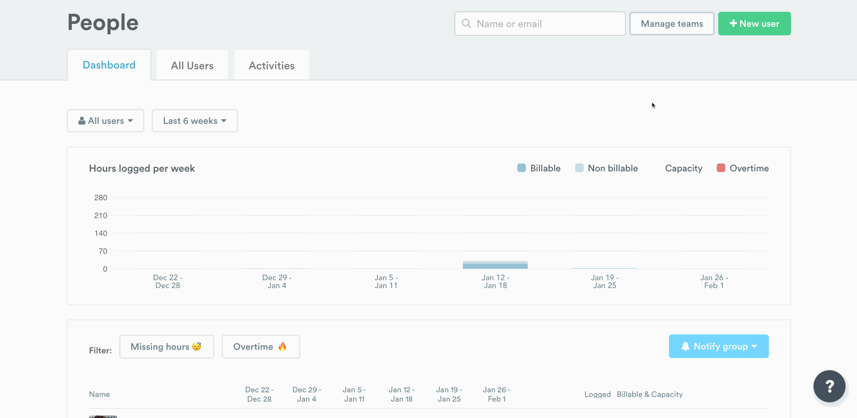Click the red Overtime legend swatch
Screen dimensions: 857x418
pyautogui.click(x=721, y=168)
